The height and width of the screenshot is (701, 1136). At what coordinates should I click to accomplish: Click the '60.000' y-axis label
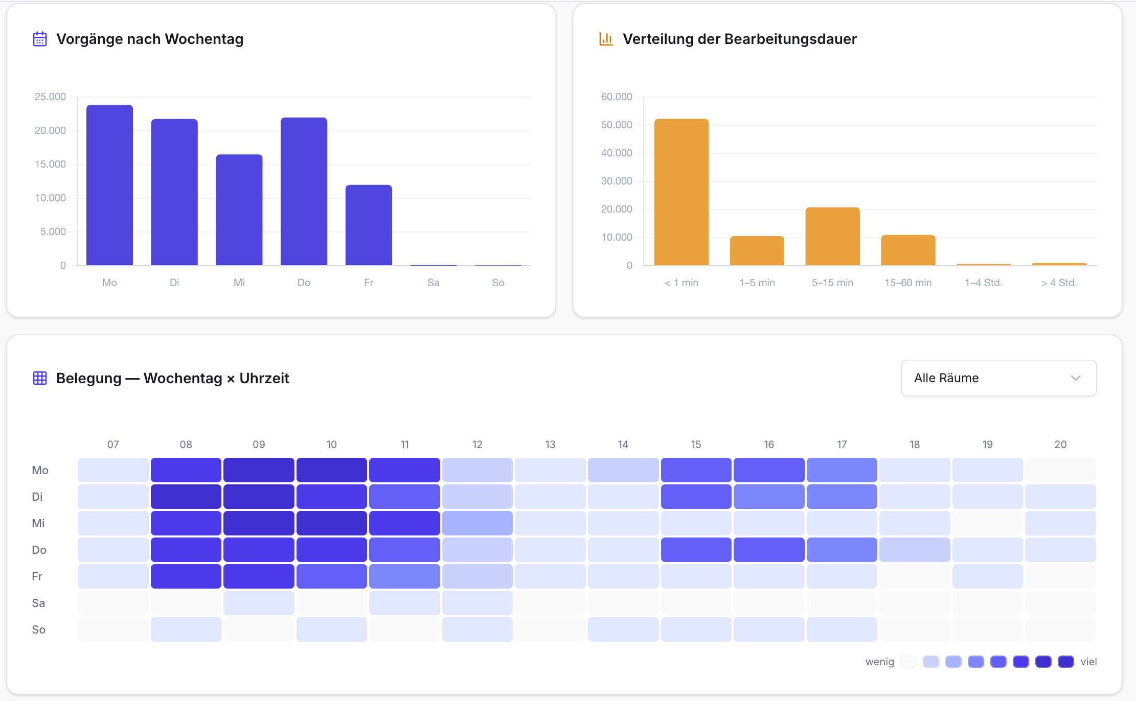(x=617, y=97)
